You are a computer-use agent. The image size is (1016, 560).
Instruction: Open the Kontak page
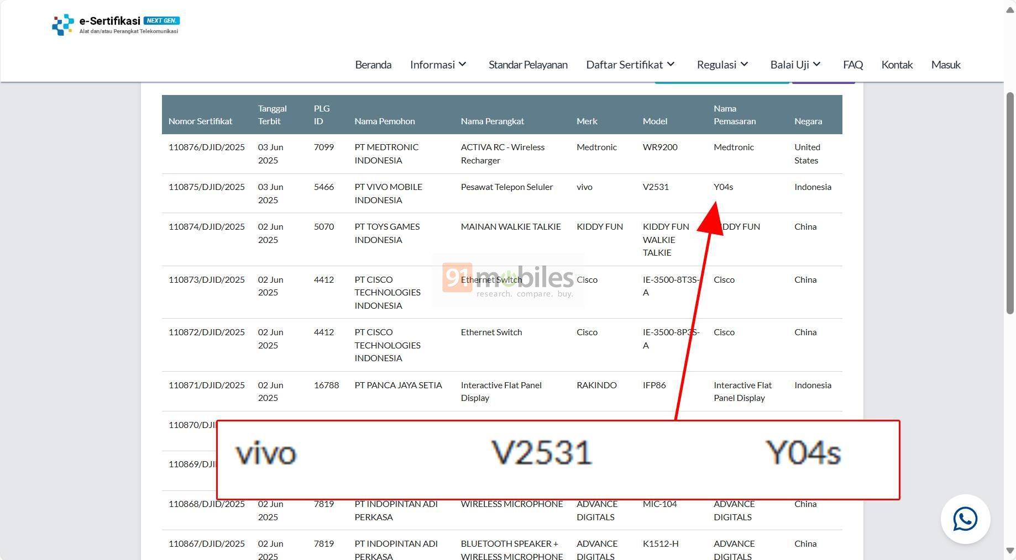[x=897, y=65]
